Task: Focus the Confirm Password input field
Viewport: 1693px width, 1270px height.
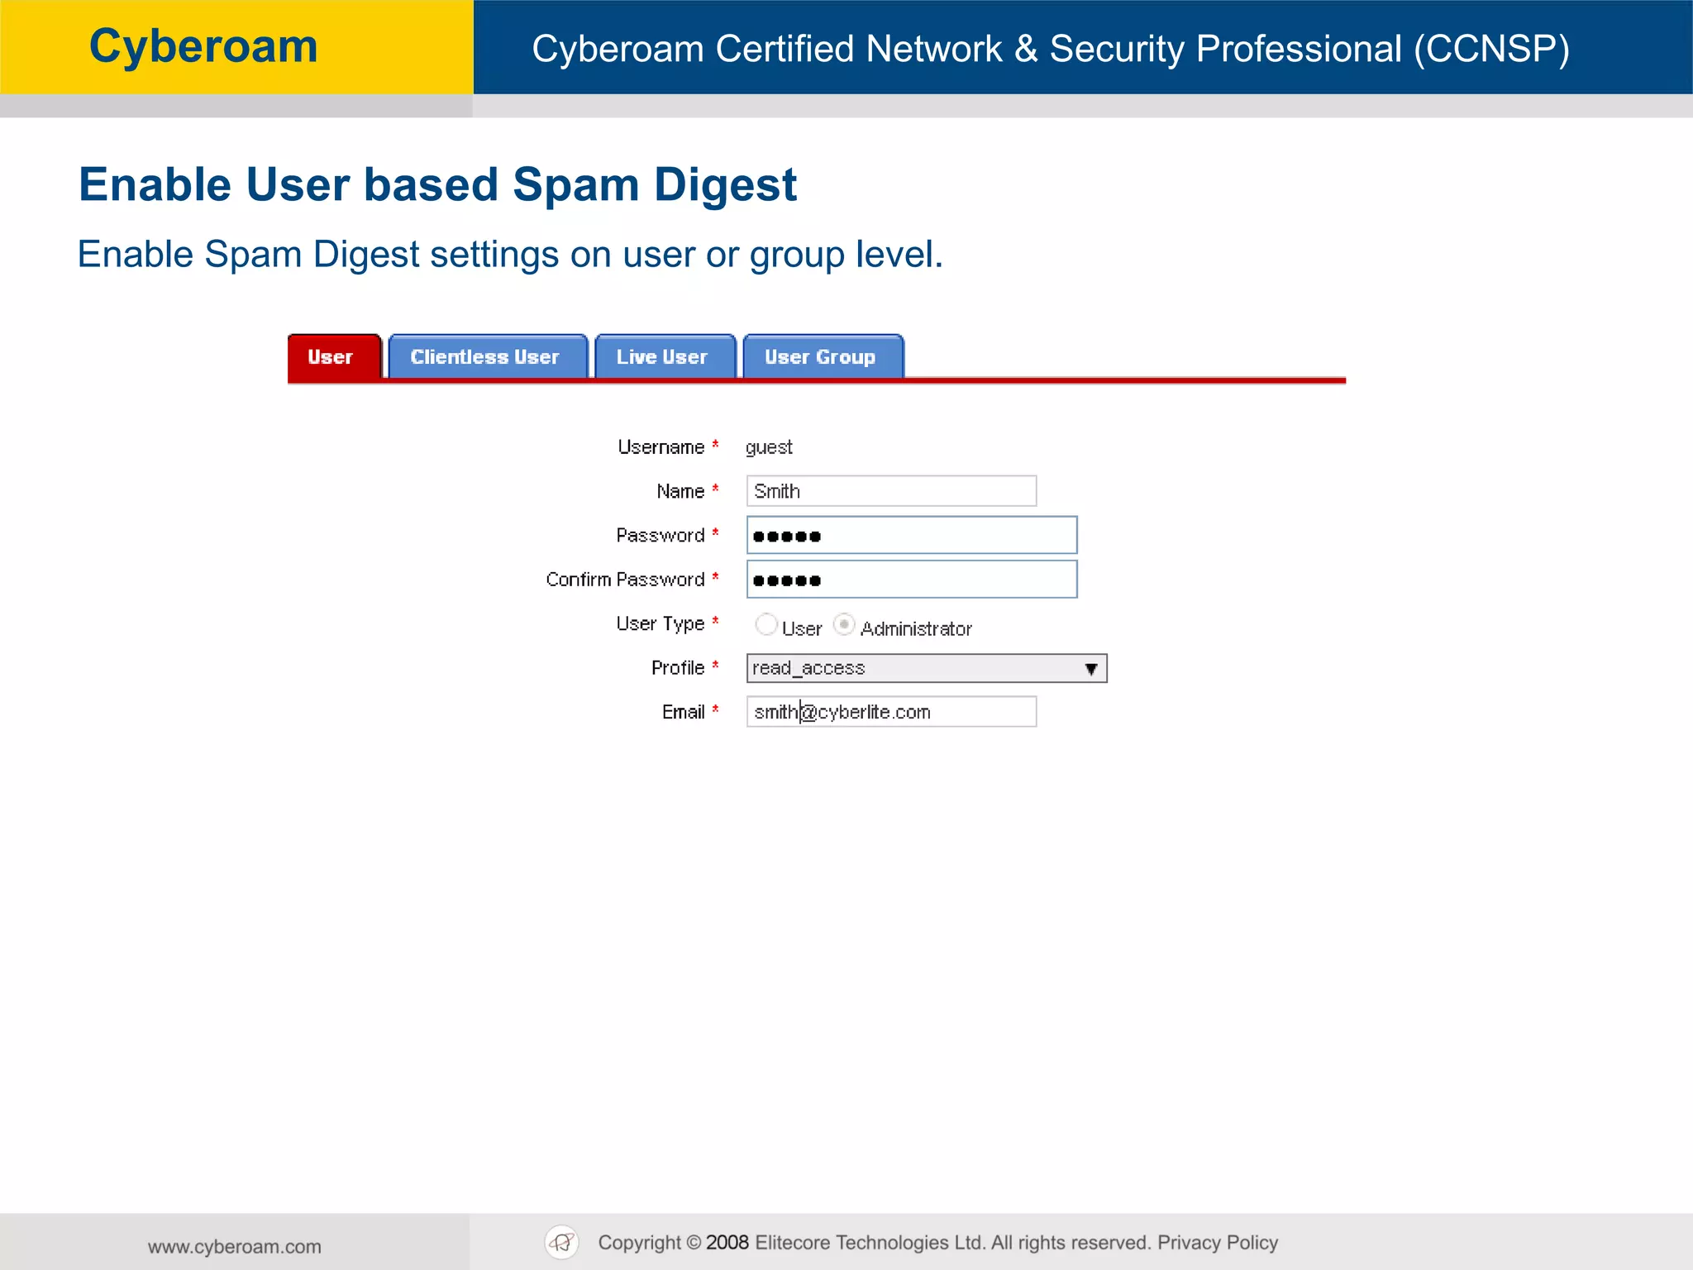Action: coord(912,579)
